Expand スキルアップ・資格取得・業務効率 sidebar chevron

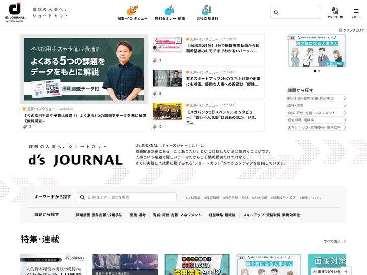pyautogui.click(x=345, y=127)
